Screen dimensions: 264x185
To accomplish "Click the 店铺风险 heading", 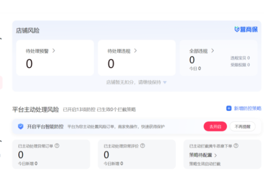I will coord(28,31).
